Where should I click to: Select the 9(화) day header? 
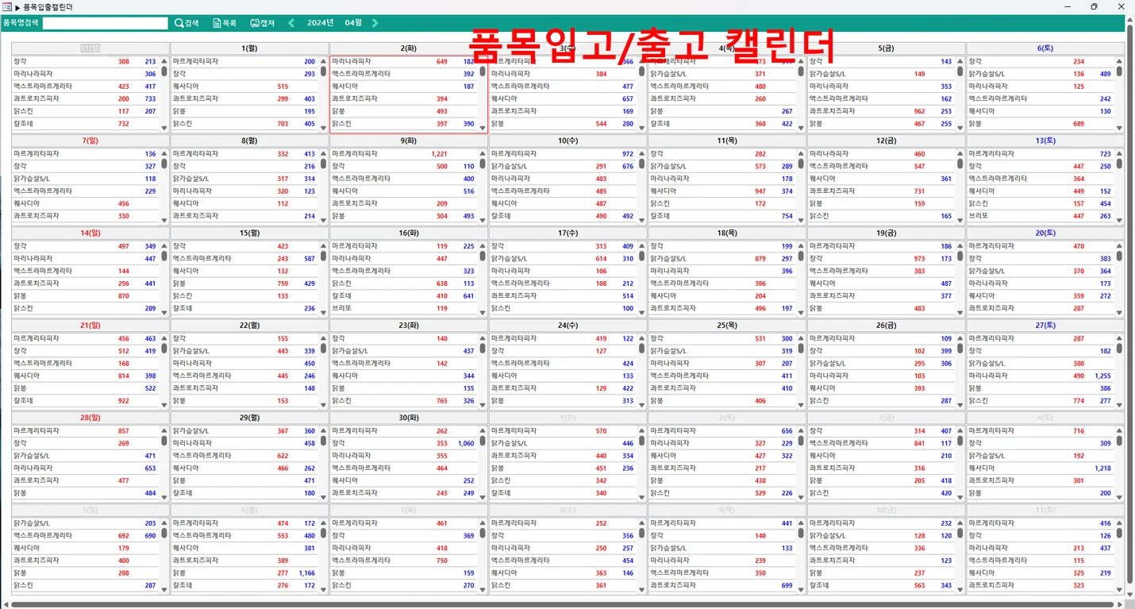point(409,141)
